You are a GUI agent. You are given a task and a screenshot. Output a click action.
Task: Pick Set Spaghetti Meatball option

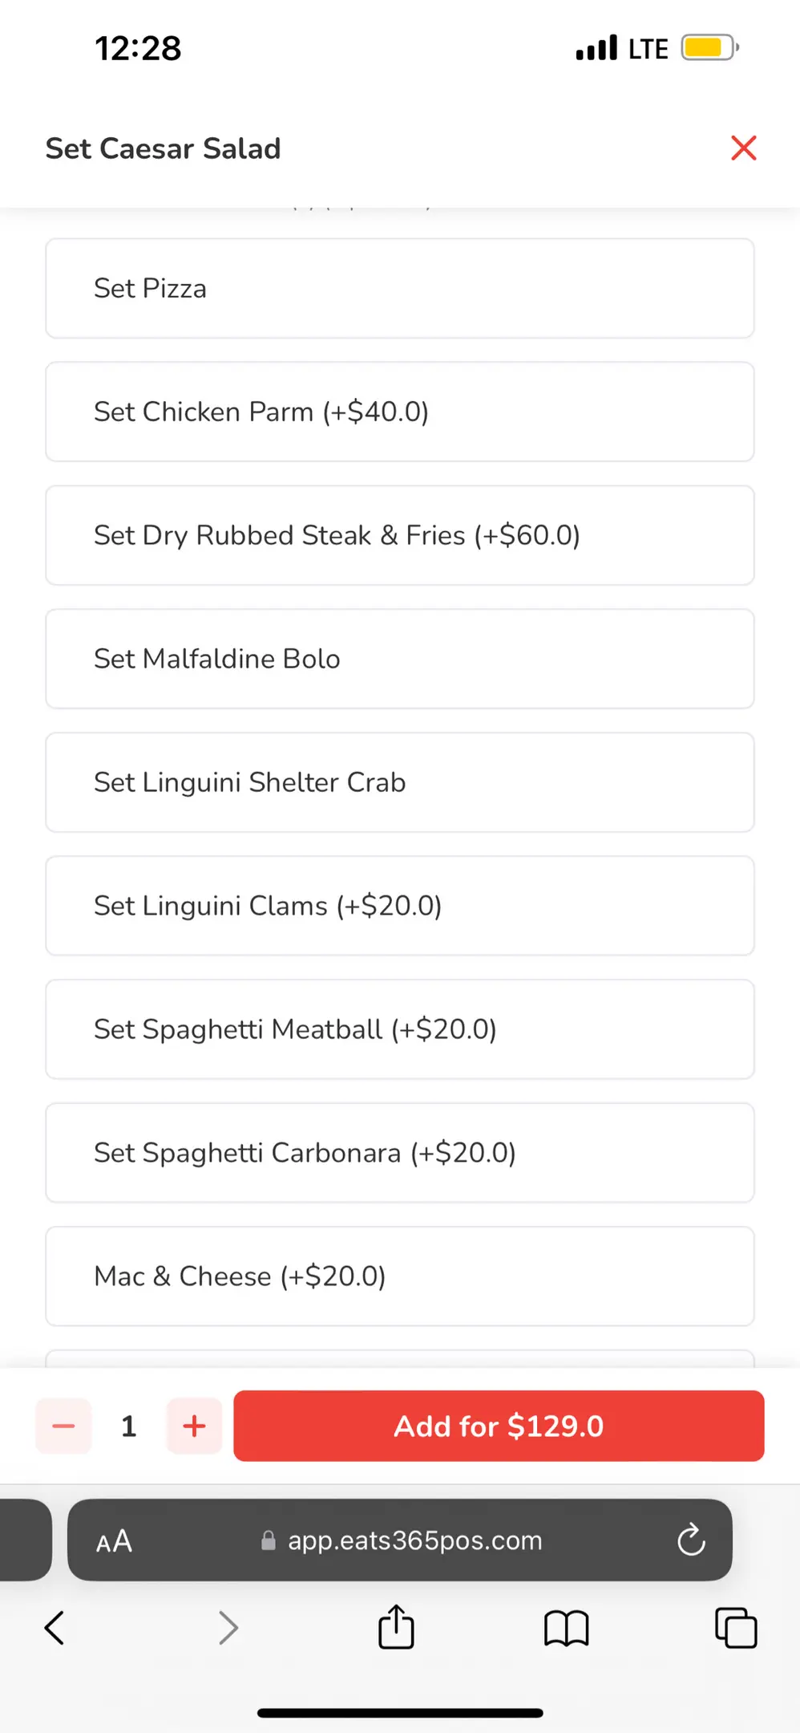coord(399,1029)
